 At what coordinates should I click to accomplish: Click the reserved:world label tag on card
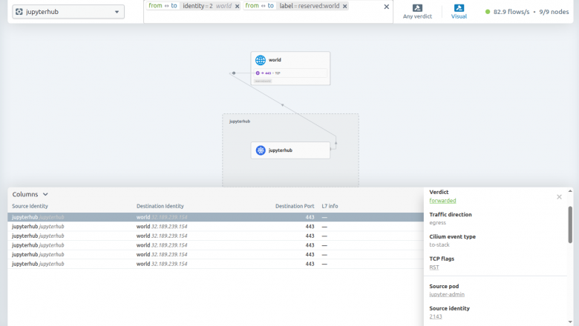point(263,81)
